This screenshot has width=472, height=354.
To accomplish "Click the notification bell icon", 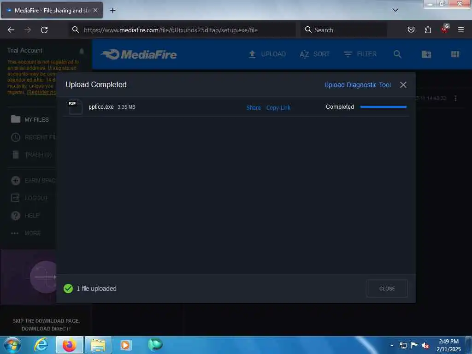I will (82, 51).
